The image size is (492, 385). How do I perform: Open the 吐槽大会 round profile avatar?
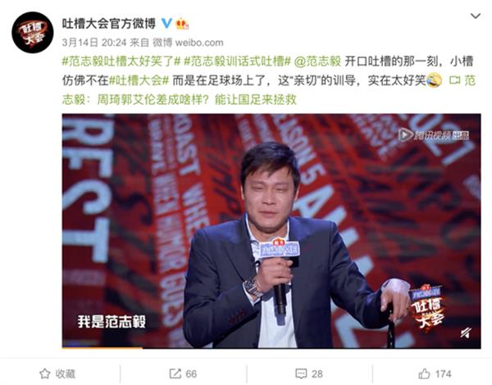coord(32,32)
